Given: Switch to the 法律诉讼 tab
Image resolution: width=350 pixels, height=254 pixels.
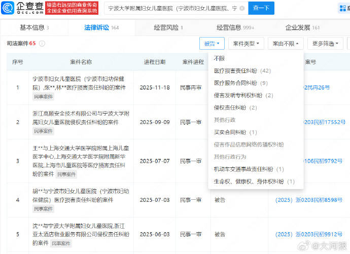Looking at the screenshot, I should coord(101,28).
